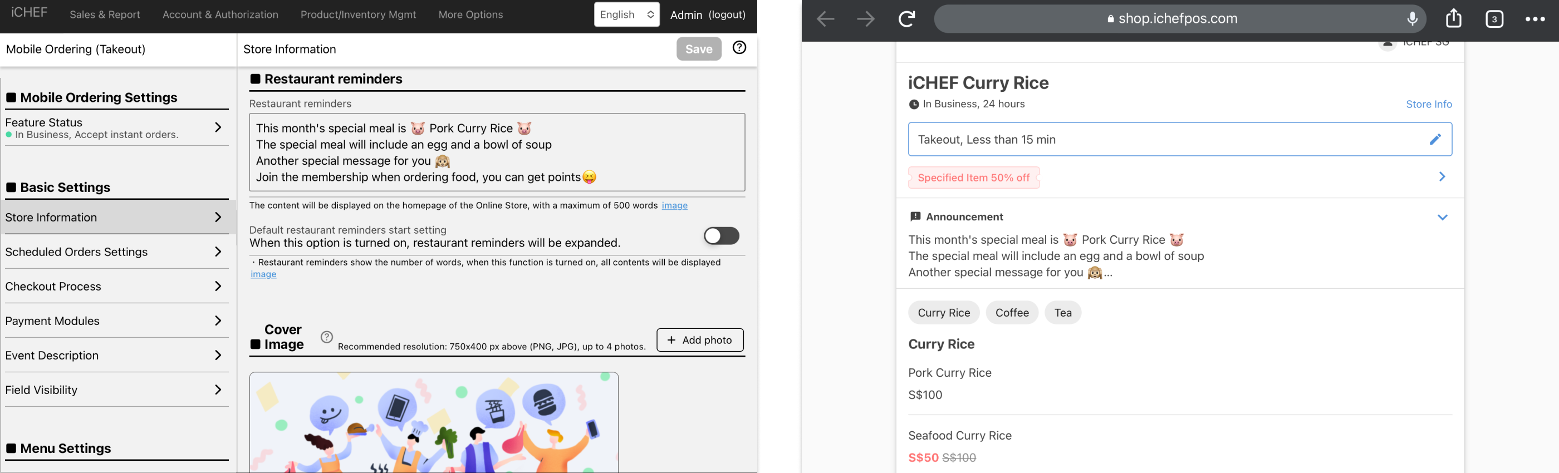Image resolution: width=1559 pixels, height=473 pixels.
Task: Tap the browser share icon
Action: [x=1453, y=19]
